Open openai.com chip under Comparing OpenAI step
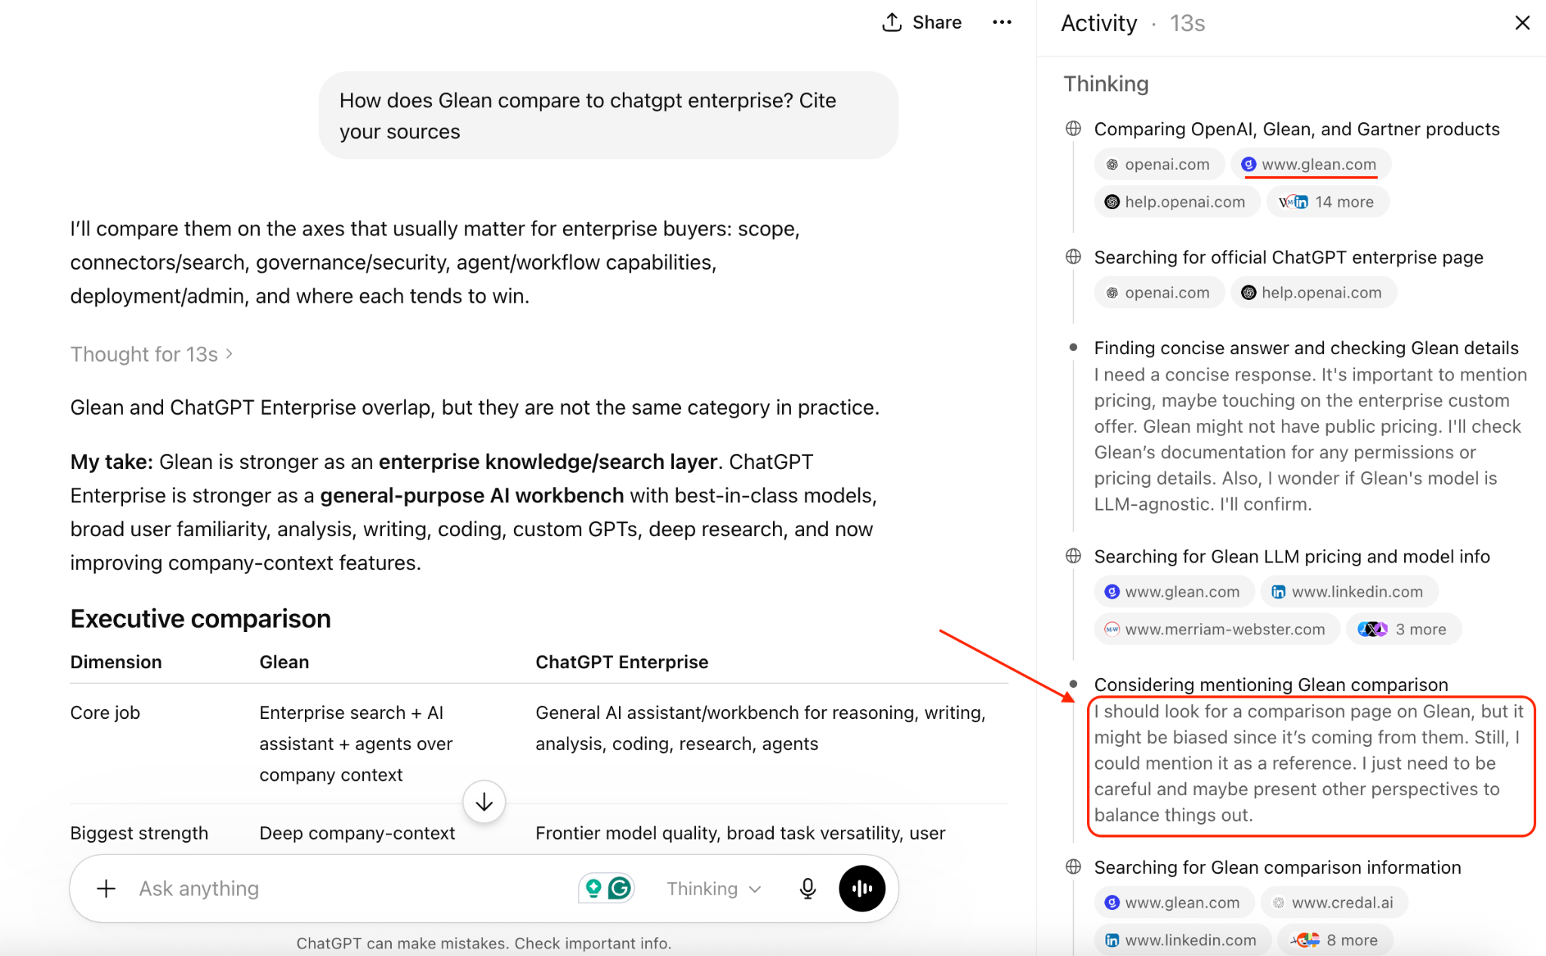1546x956 pixels. tap(1159, 165)
